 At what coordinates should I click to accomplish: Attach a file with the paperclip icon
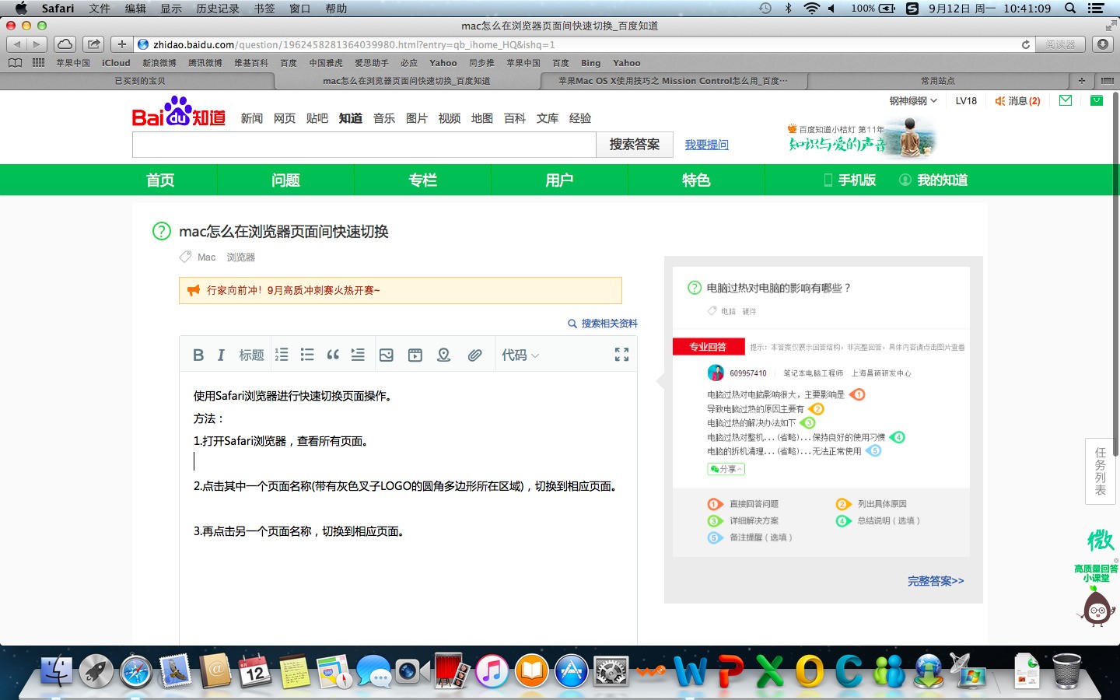pos(474,355)
